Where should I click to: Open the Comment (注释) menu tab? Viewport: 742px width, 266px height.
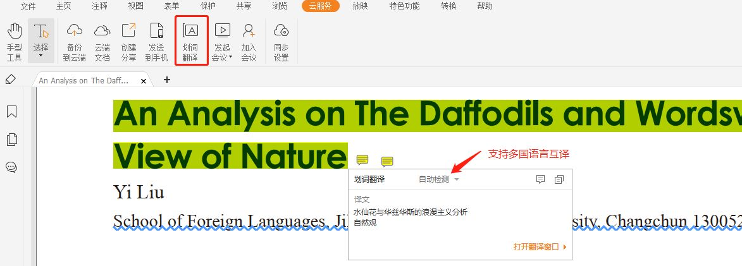tap(99, 6)
